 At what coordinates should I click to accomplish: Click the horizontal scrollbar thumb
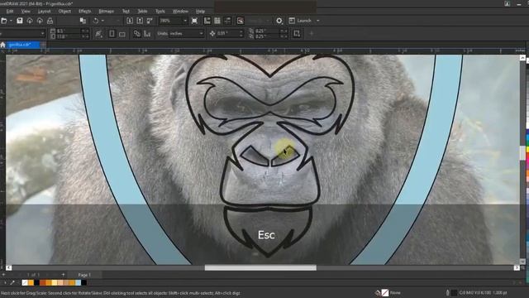260,267
